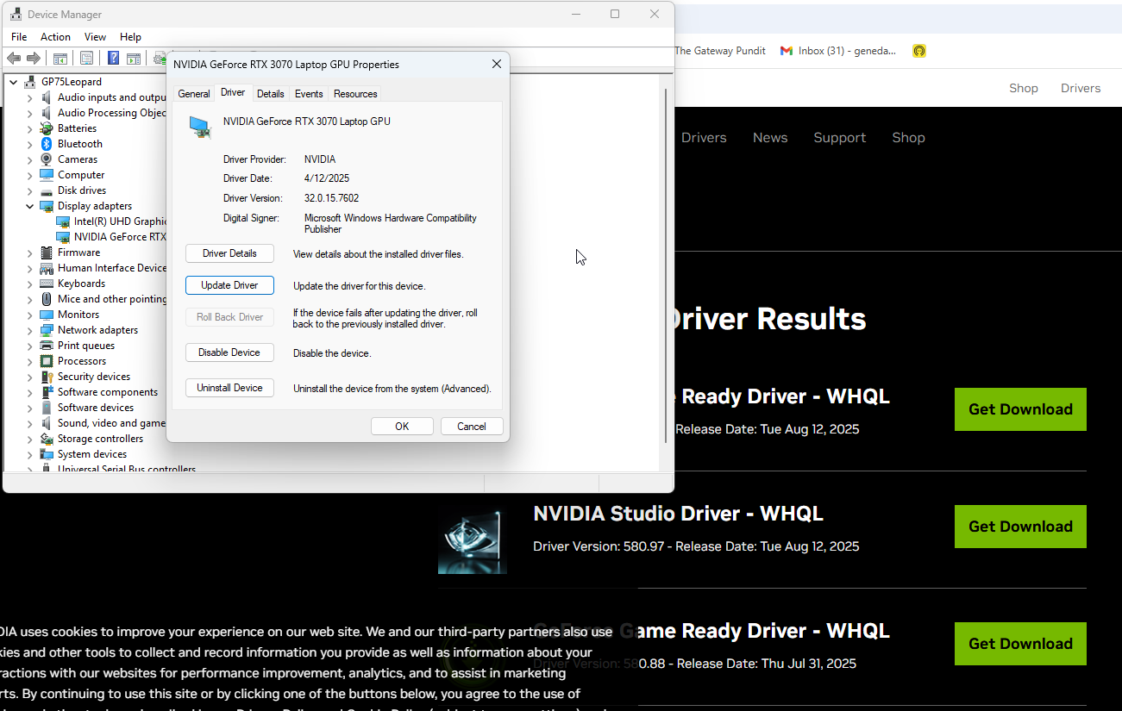Image resolution: width=1122 pixels, height=711 pixels.
Task: Click the Mice and other pointing devices icon
Action: [47, 299]
